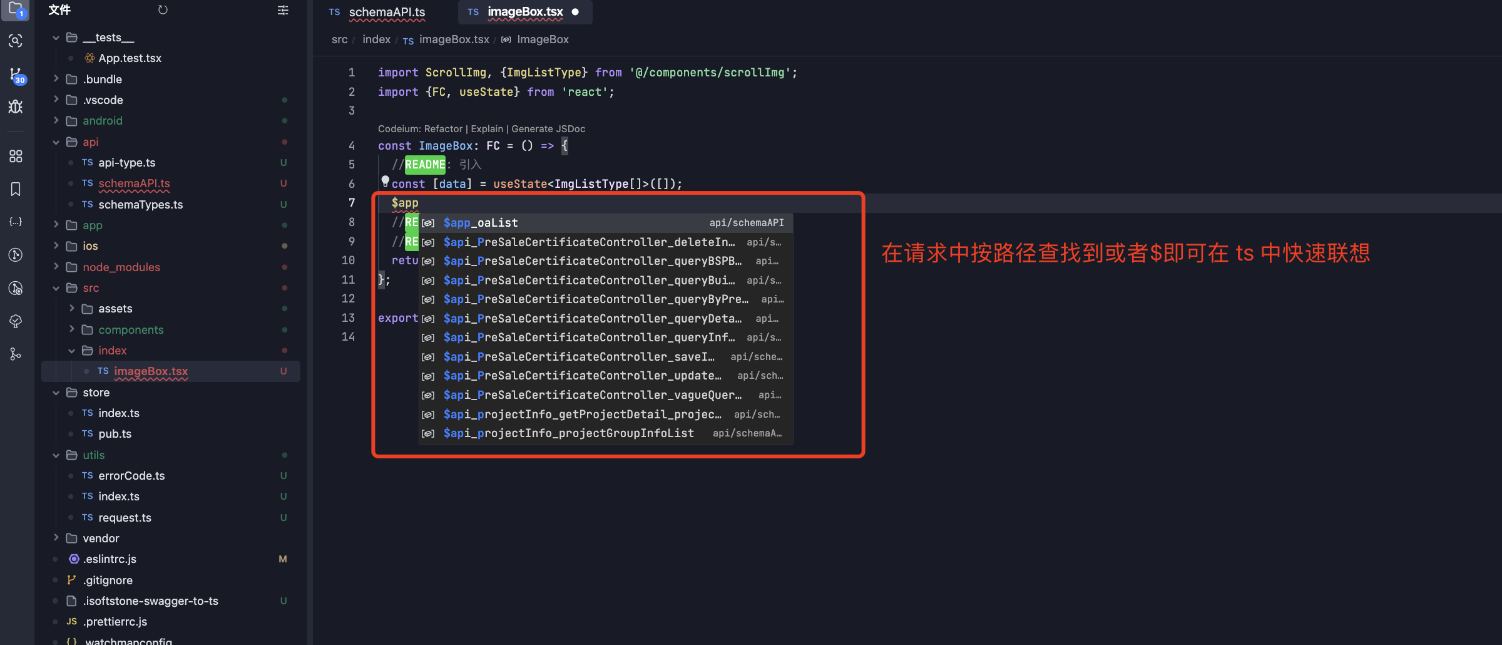Collapse the store folder chevron
This screenshot has height=645, width=1502.
56,392
